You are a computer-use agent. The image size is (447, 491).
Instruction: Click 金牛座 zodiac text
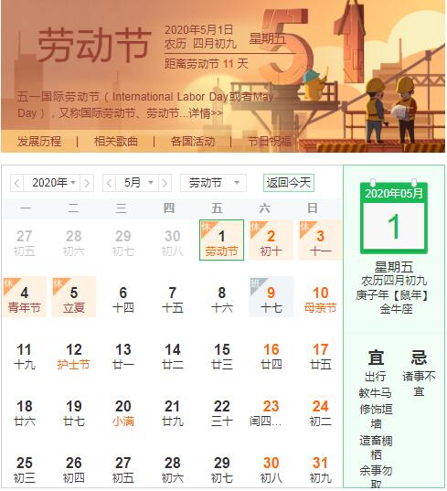tap(396, 309)
